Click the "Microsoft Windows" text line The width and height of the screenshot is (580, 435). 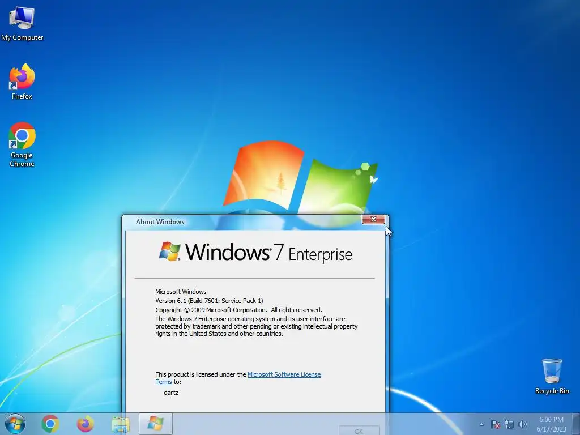coord(181,292)
